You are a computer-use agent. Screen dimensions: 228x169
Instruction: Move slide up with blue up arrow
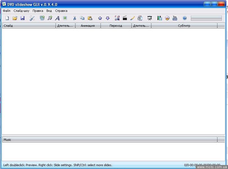(100, 18)
